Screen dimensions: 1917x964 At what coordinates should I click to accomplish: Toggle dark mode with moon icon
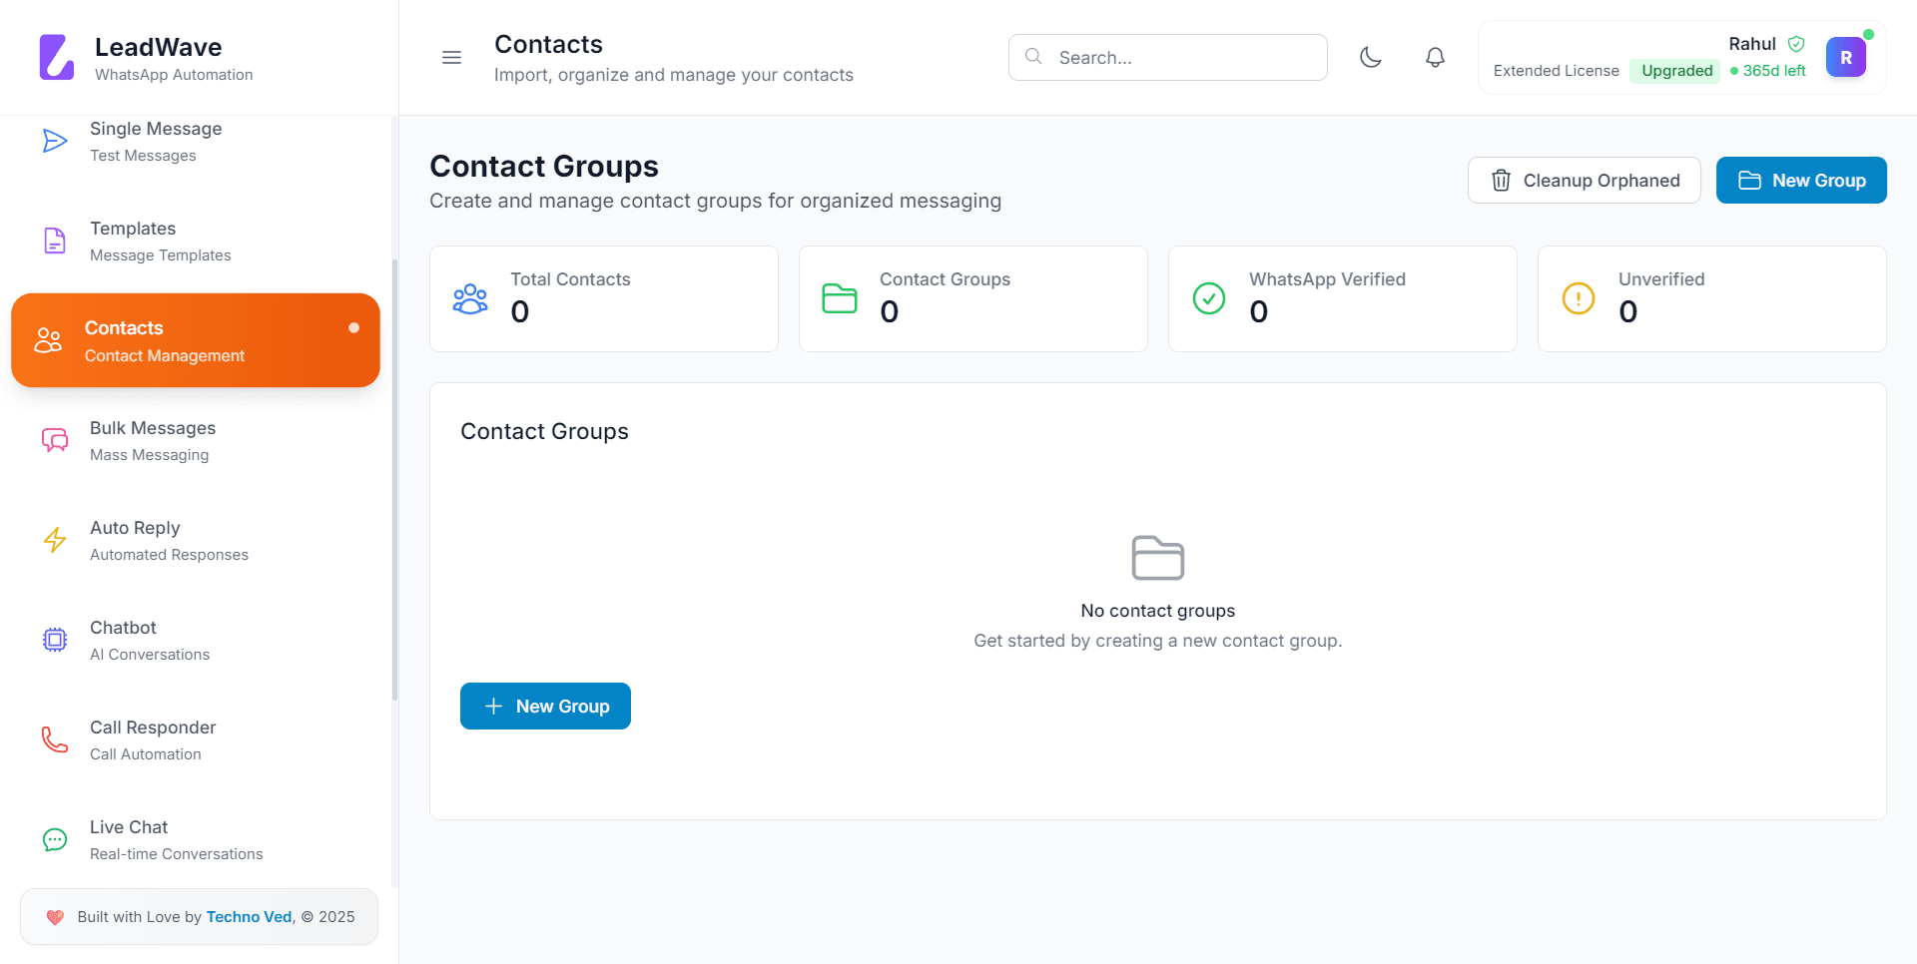1371,58
